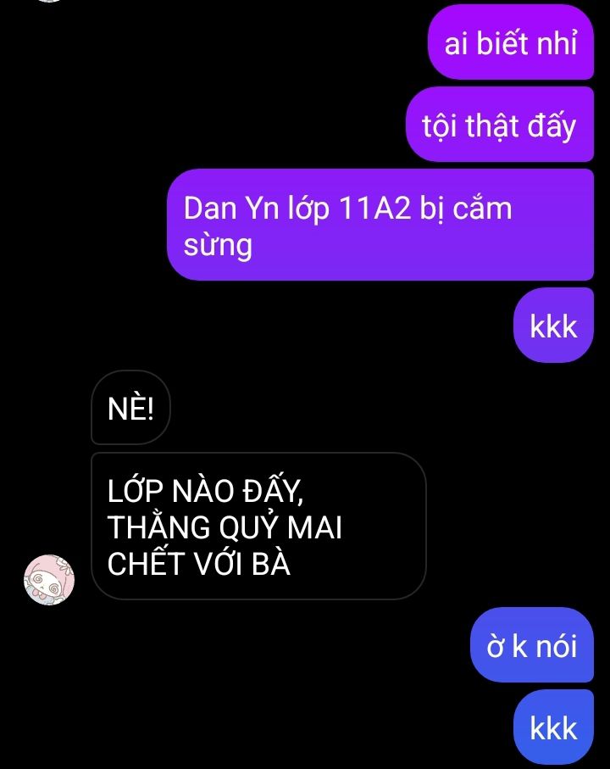610x769 pixels.
Task: Click the 'THẰNG QUỶ MAI' line of text
Action: tap(225, 527)
